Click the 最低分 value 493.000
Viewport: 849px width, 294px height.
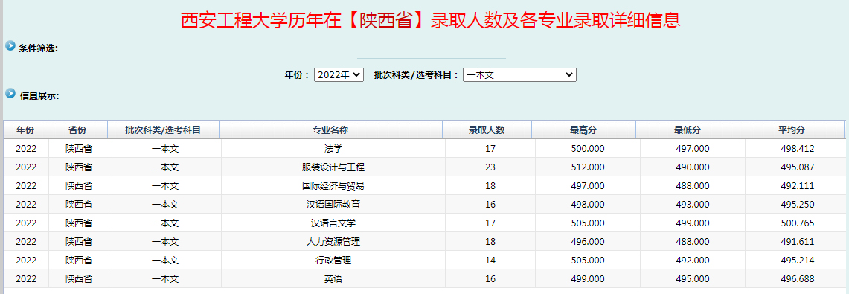pyautogui.click(x=693, y=204)
